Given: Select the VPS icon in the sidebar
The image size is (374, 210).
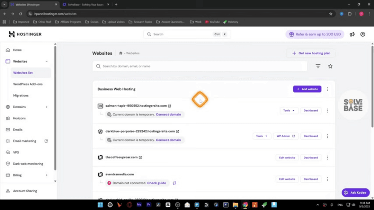Looking at the screenshot, I should coord(8,152).
